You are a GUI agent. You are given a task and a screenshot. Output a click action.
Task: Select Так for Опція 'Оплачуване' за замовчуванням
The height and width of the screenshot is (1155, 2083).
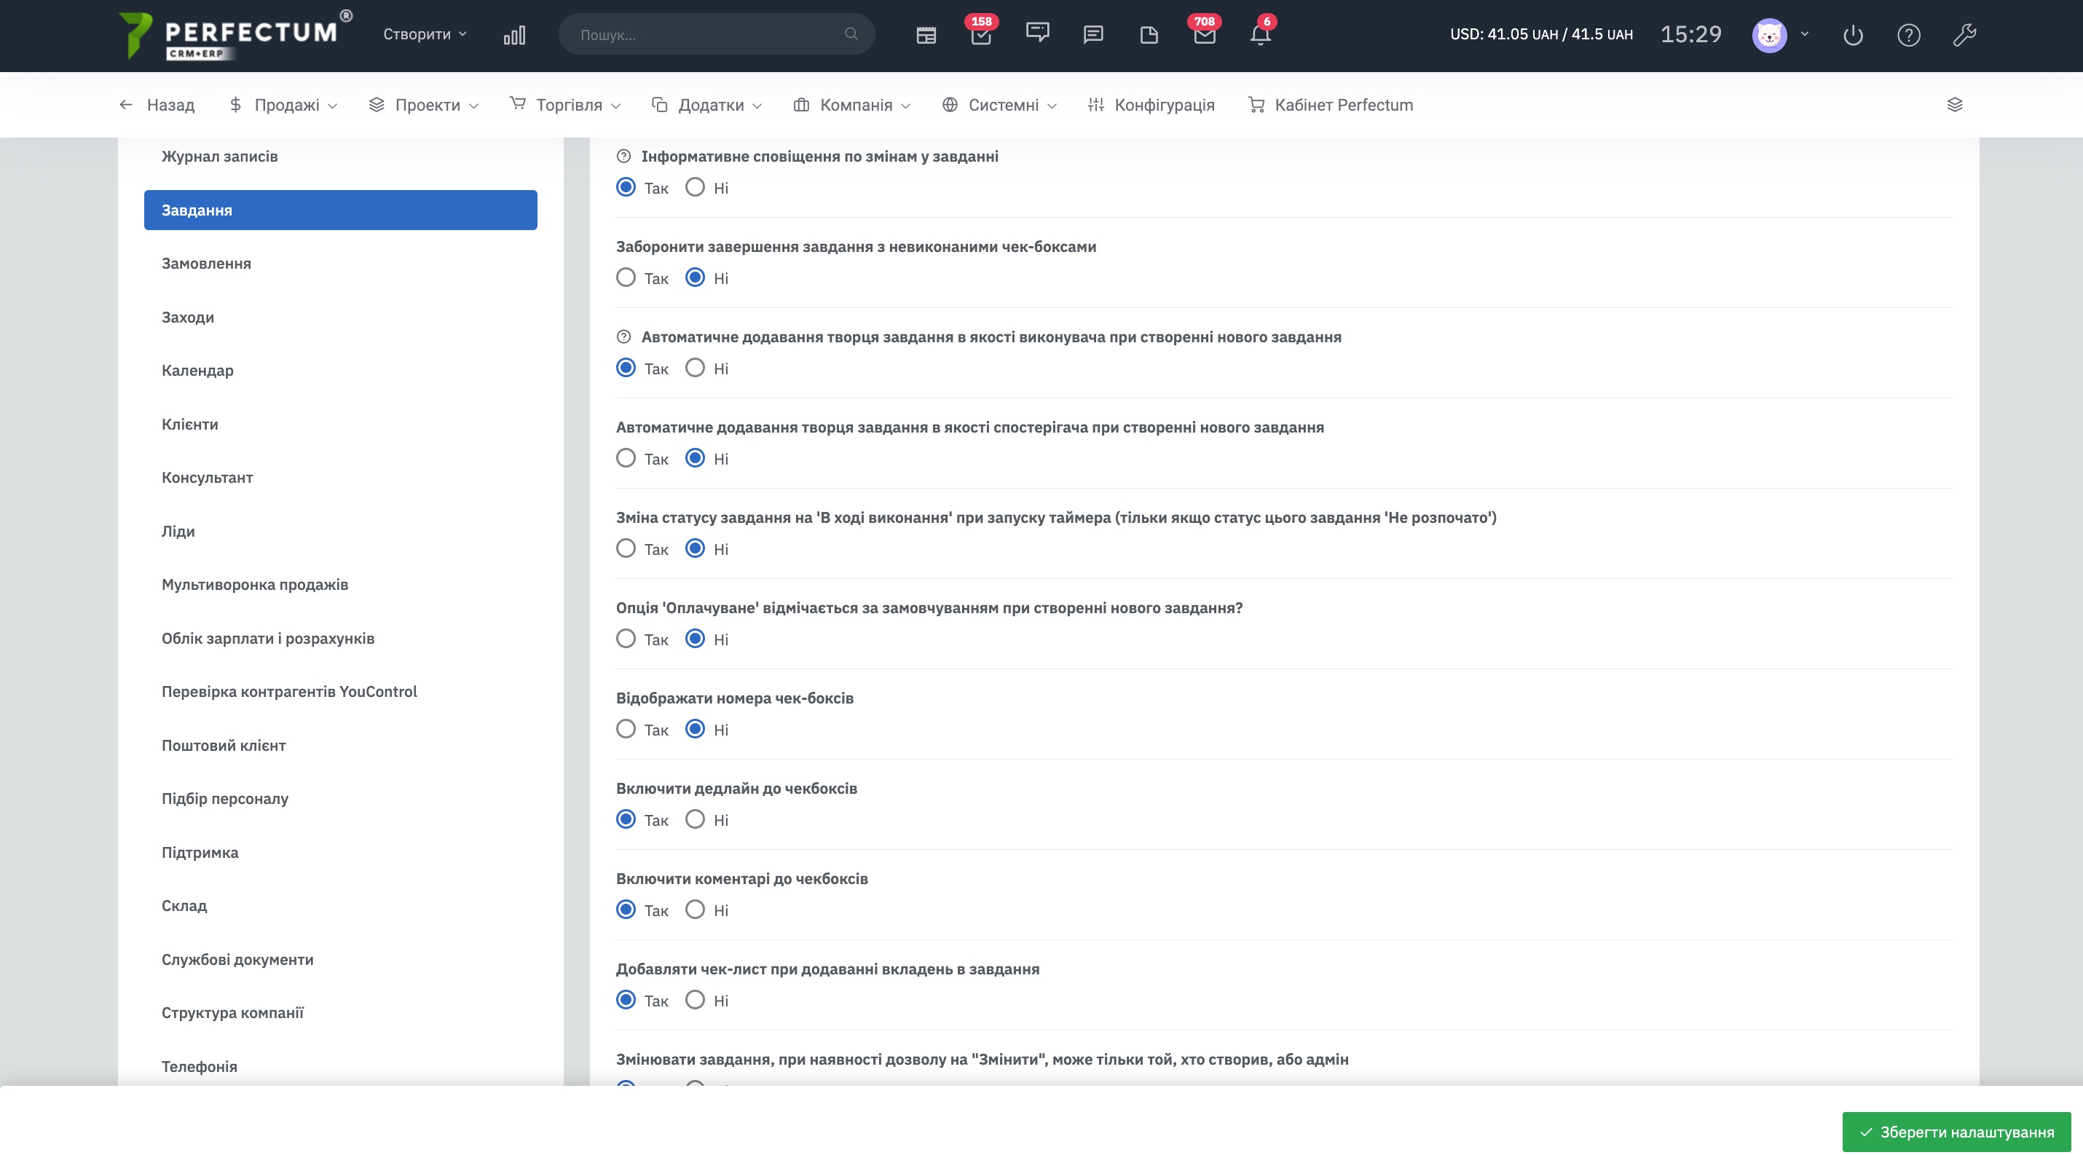(x=626, y=639)
